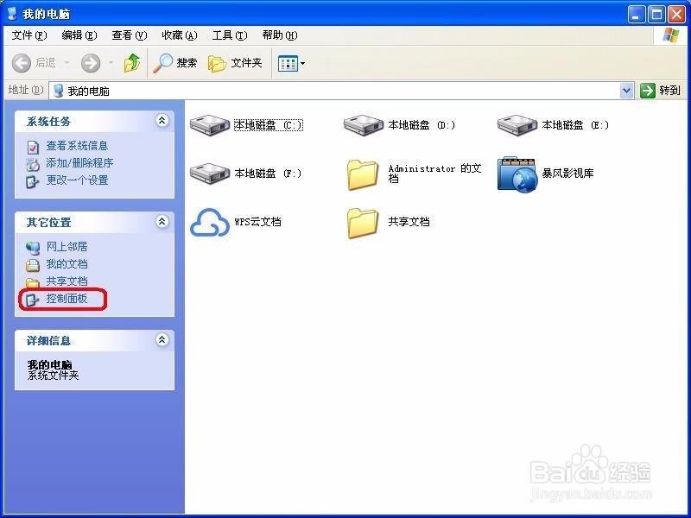Open Forward button history dropdown arrow
The height and width of the screenshot is (518, 691).
click(x=111, y=63)
